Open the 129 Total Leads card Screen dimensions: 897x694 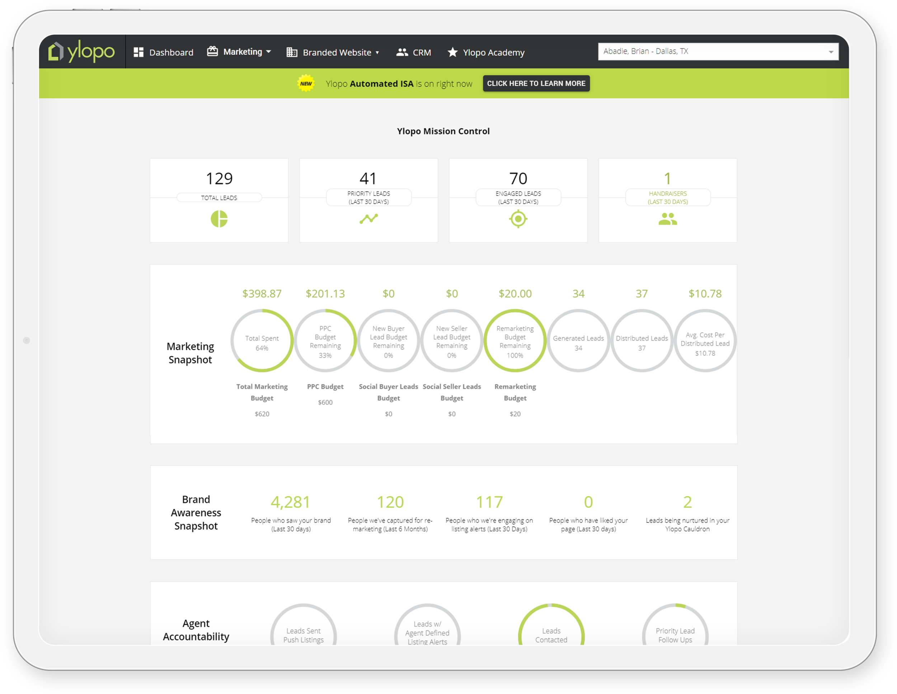click(219, 200)
